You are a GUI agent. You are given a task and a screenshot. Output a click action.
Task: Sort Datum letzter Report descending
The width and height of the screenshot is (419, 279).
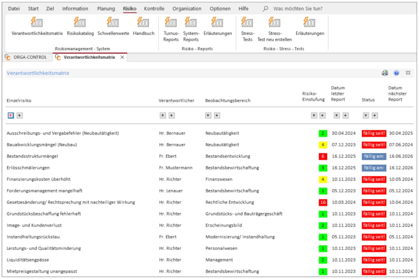(x=345, y=116)
